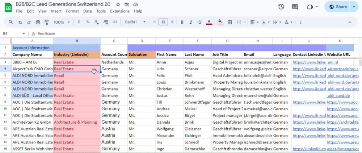Open the Data menu
Screen dimensions: 362x153
coord(88,11)
